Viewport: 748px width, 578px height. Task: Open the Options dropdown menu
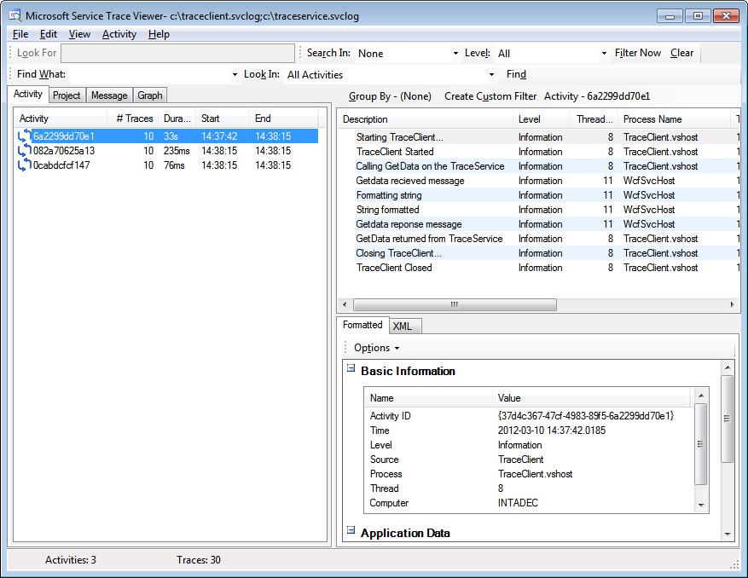click(376, 348)
